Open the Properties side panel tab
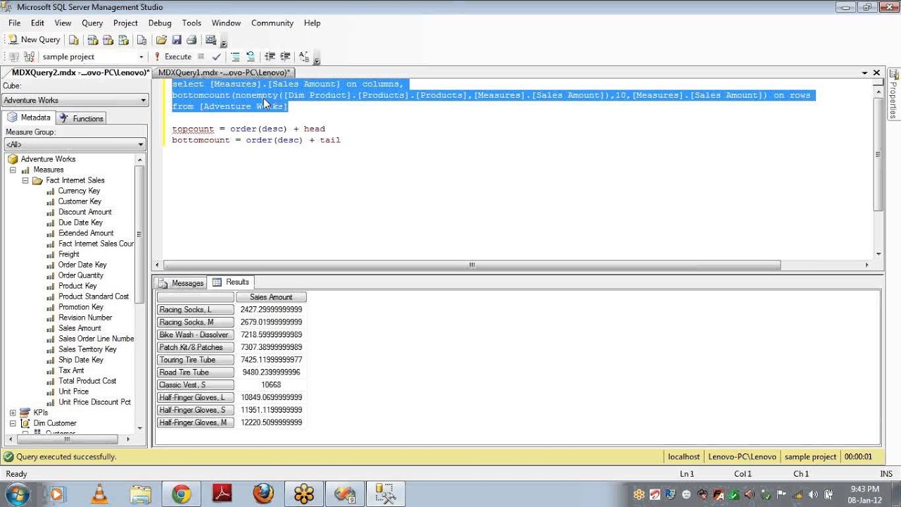 tap(894, 93)
